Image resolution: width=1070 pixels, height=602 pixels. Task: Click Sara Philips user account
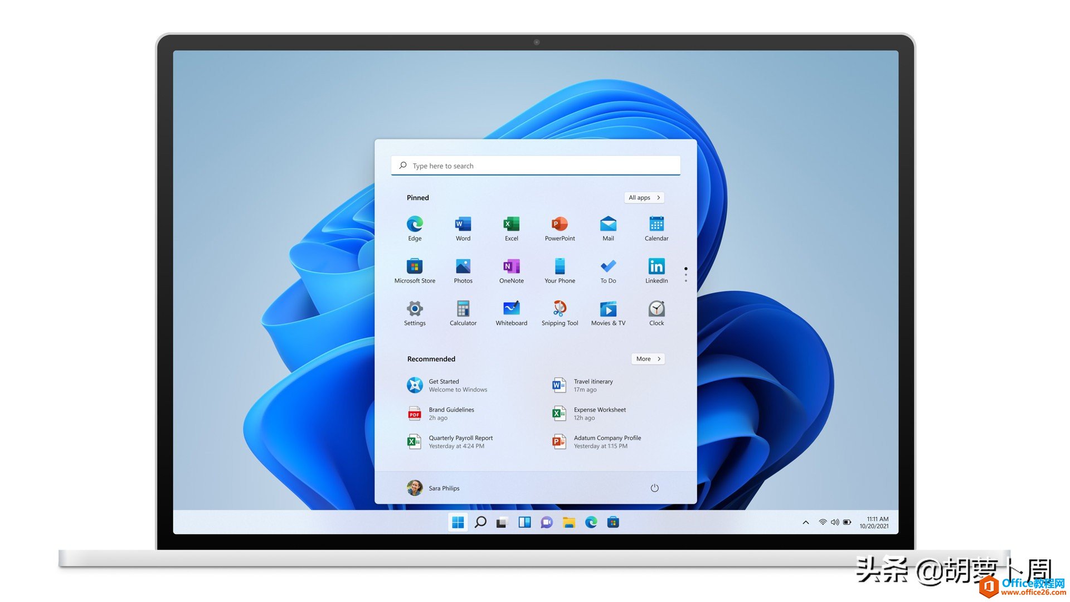click(x=434, y=488)
